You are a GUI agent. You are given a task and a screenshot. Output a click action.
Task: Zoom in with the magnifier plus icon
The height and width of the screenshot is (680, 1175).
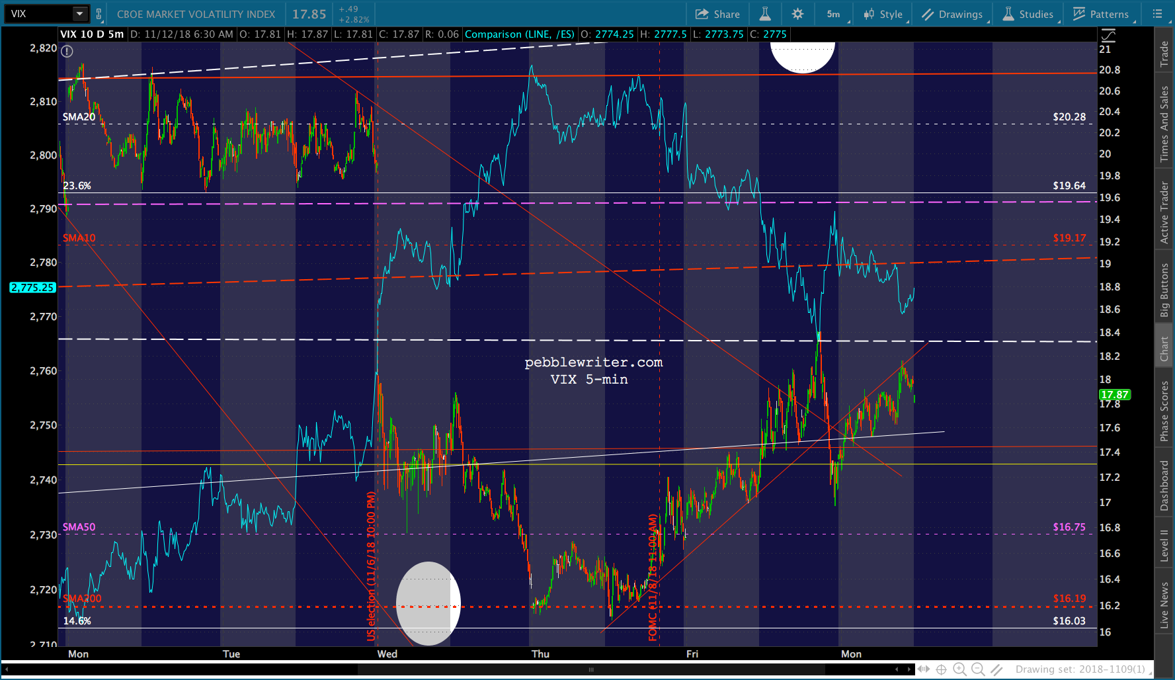coord(959,669)
